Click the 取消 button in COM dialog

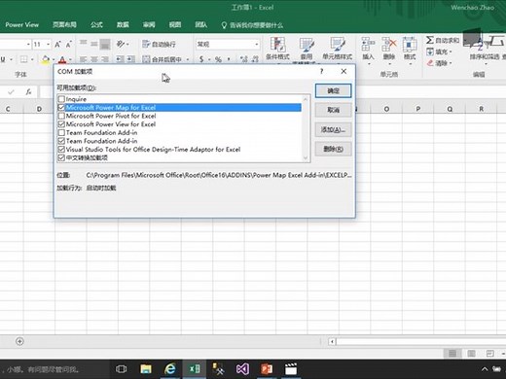333,110
